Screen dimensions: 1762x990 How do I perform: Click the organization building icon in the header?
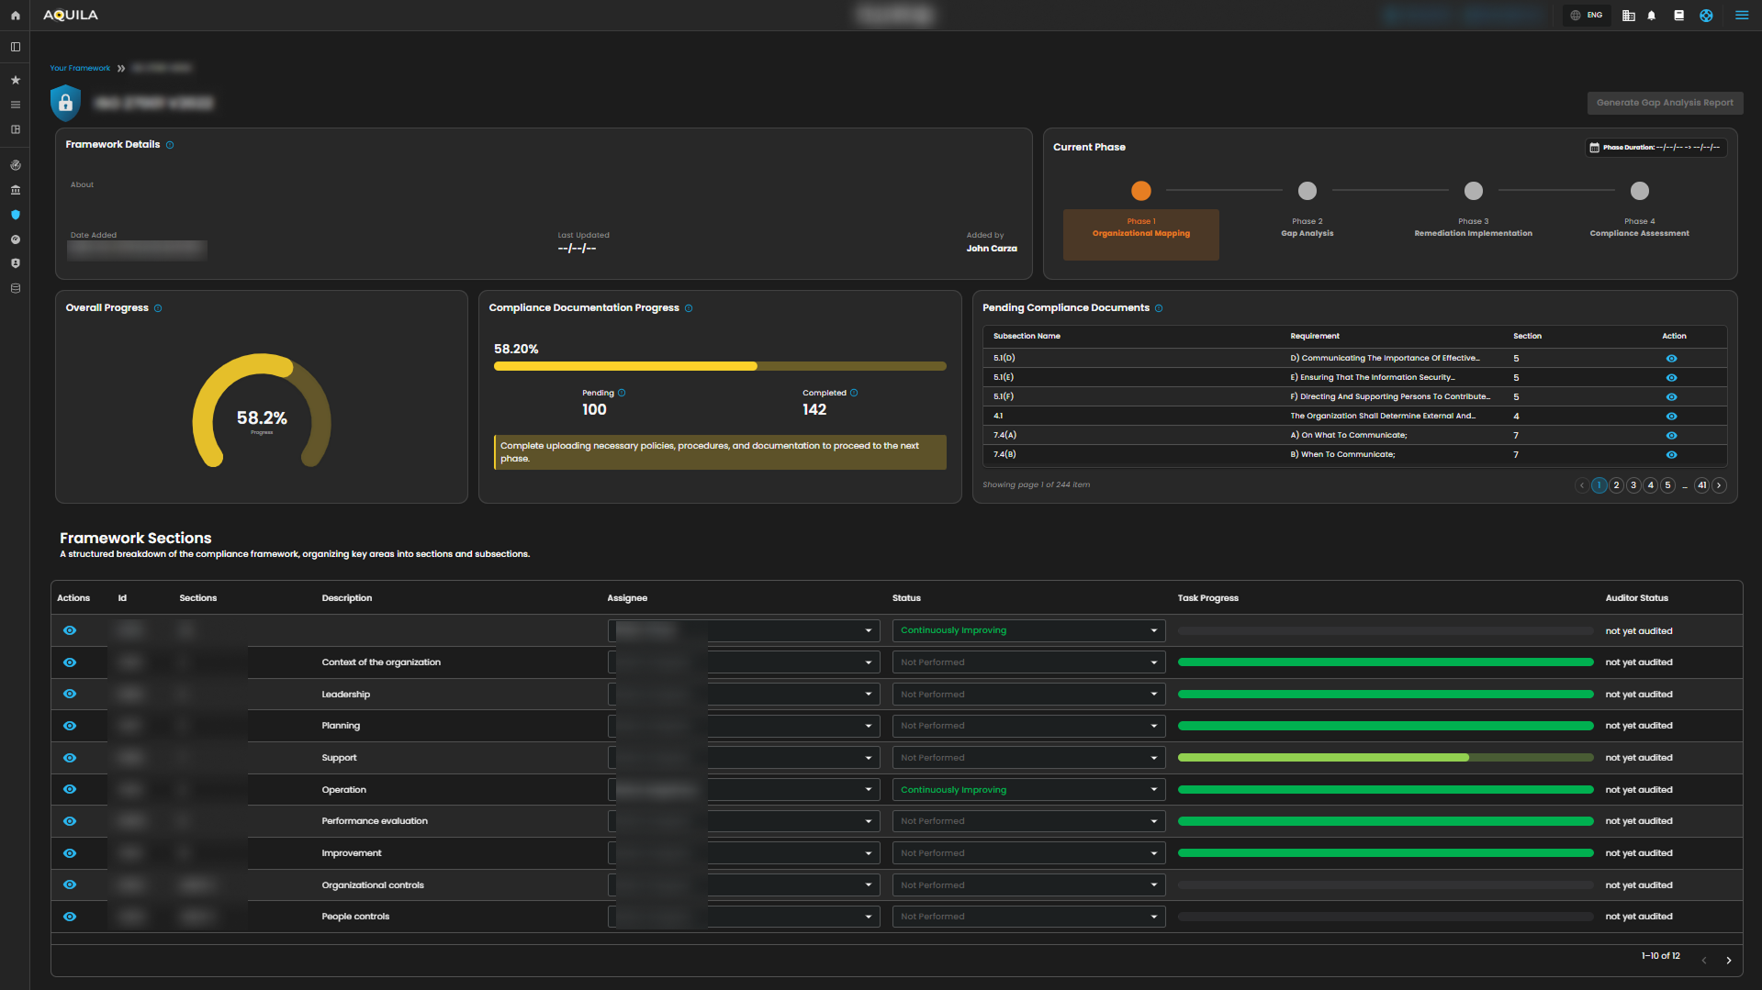[x=1628, y=16]
